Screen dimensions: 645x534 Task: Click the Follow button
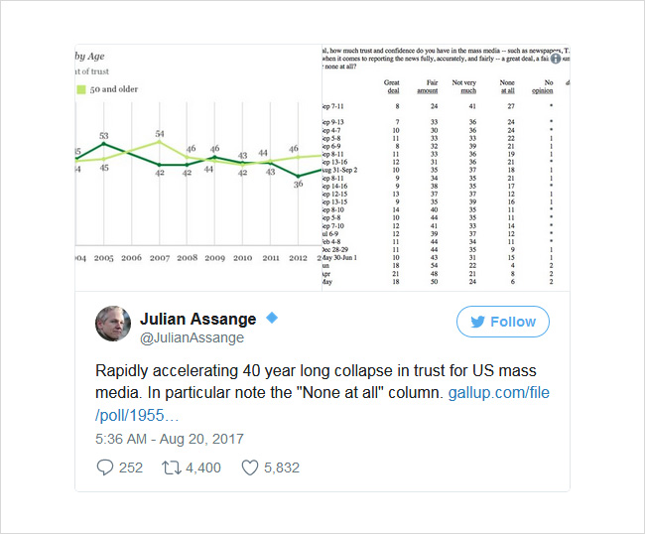[503, 322]
